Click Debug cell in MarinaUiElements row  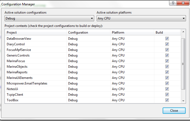pos(89,78)
